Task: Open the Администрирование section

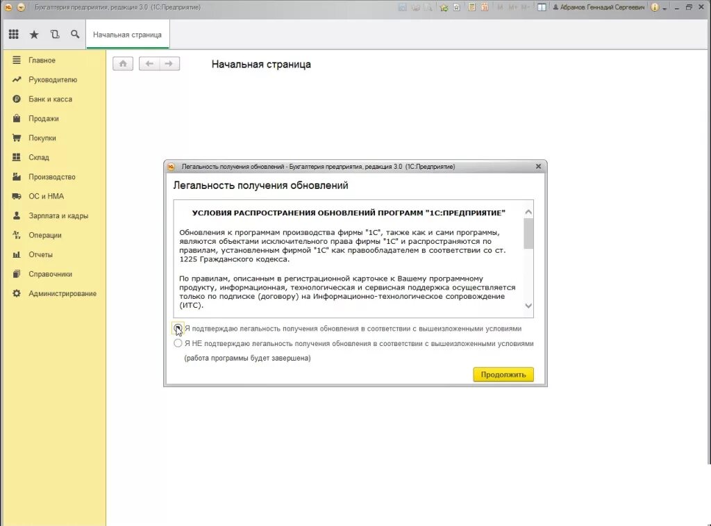Action: pyautogui.click(x=62, y=294)
